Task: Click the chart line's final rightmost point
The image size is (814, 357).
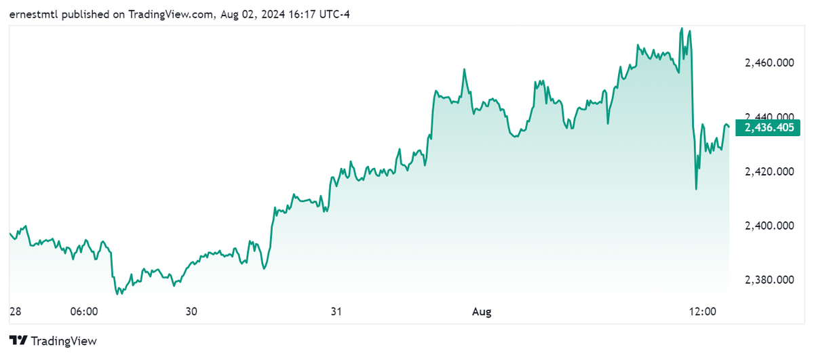Action: point(729,126)
